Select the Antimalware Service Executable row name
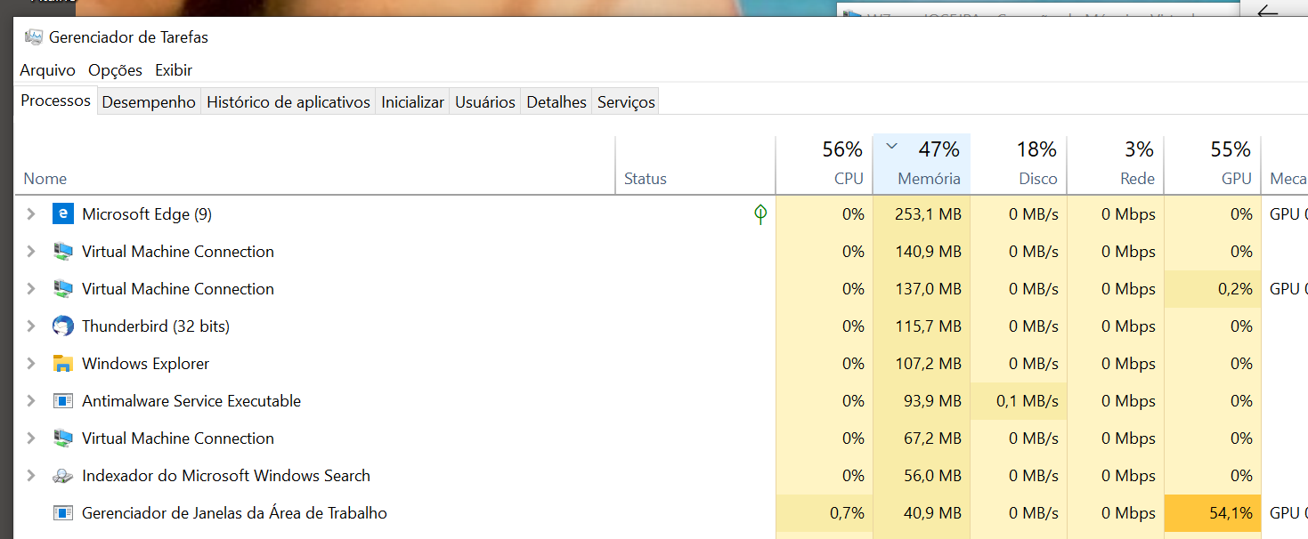This screenshot has height=539, width=1308. (x=191, y=401)
